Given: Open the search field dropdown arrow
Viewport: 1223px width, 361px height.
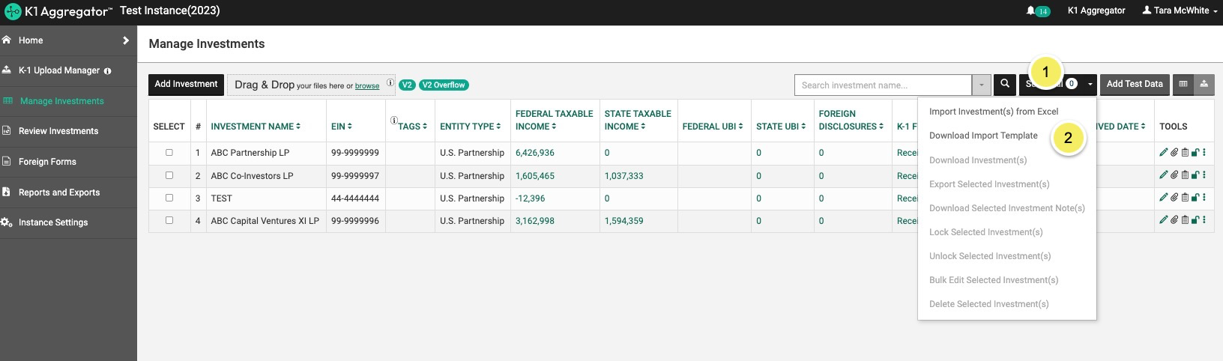Looking at the screenshot, I should pos(981,85).
